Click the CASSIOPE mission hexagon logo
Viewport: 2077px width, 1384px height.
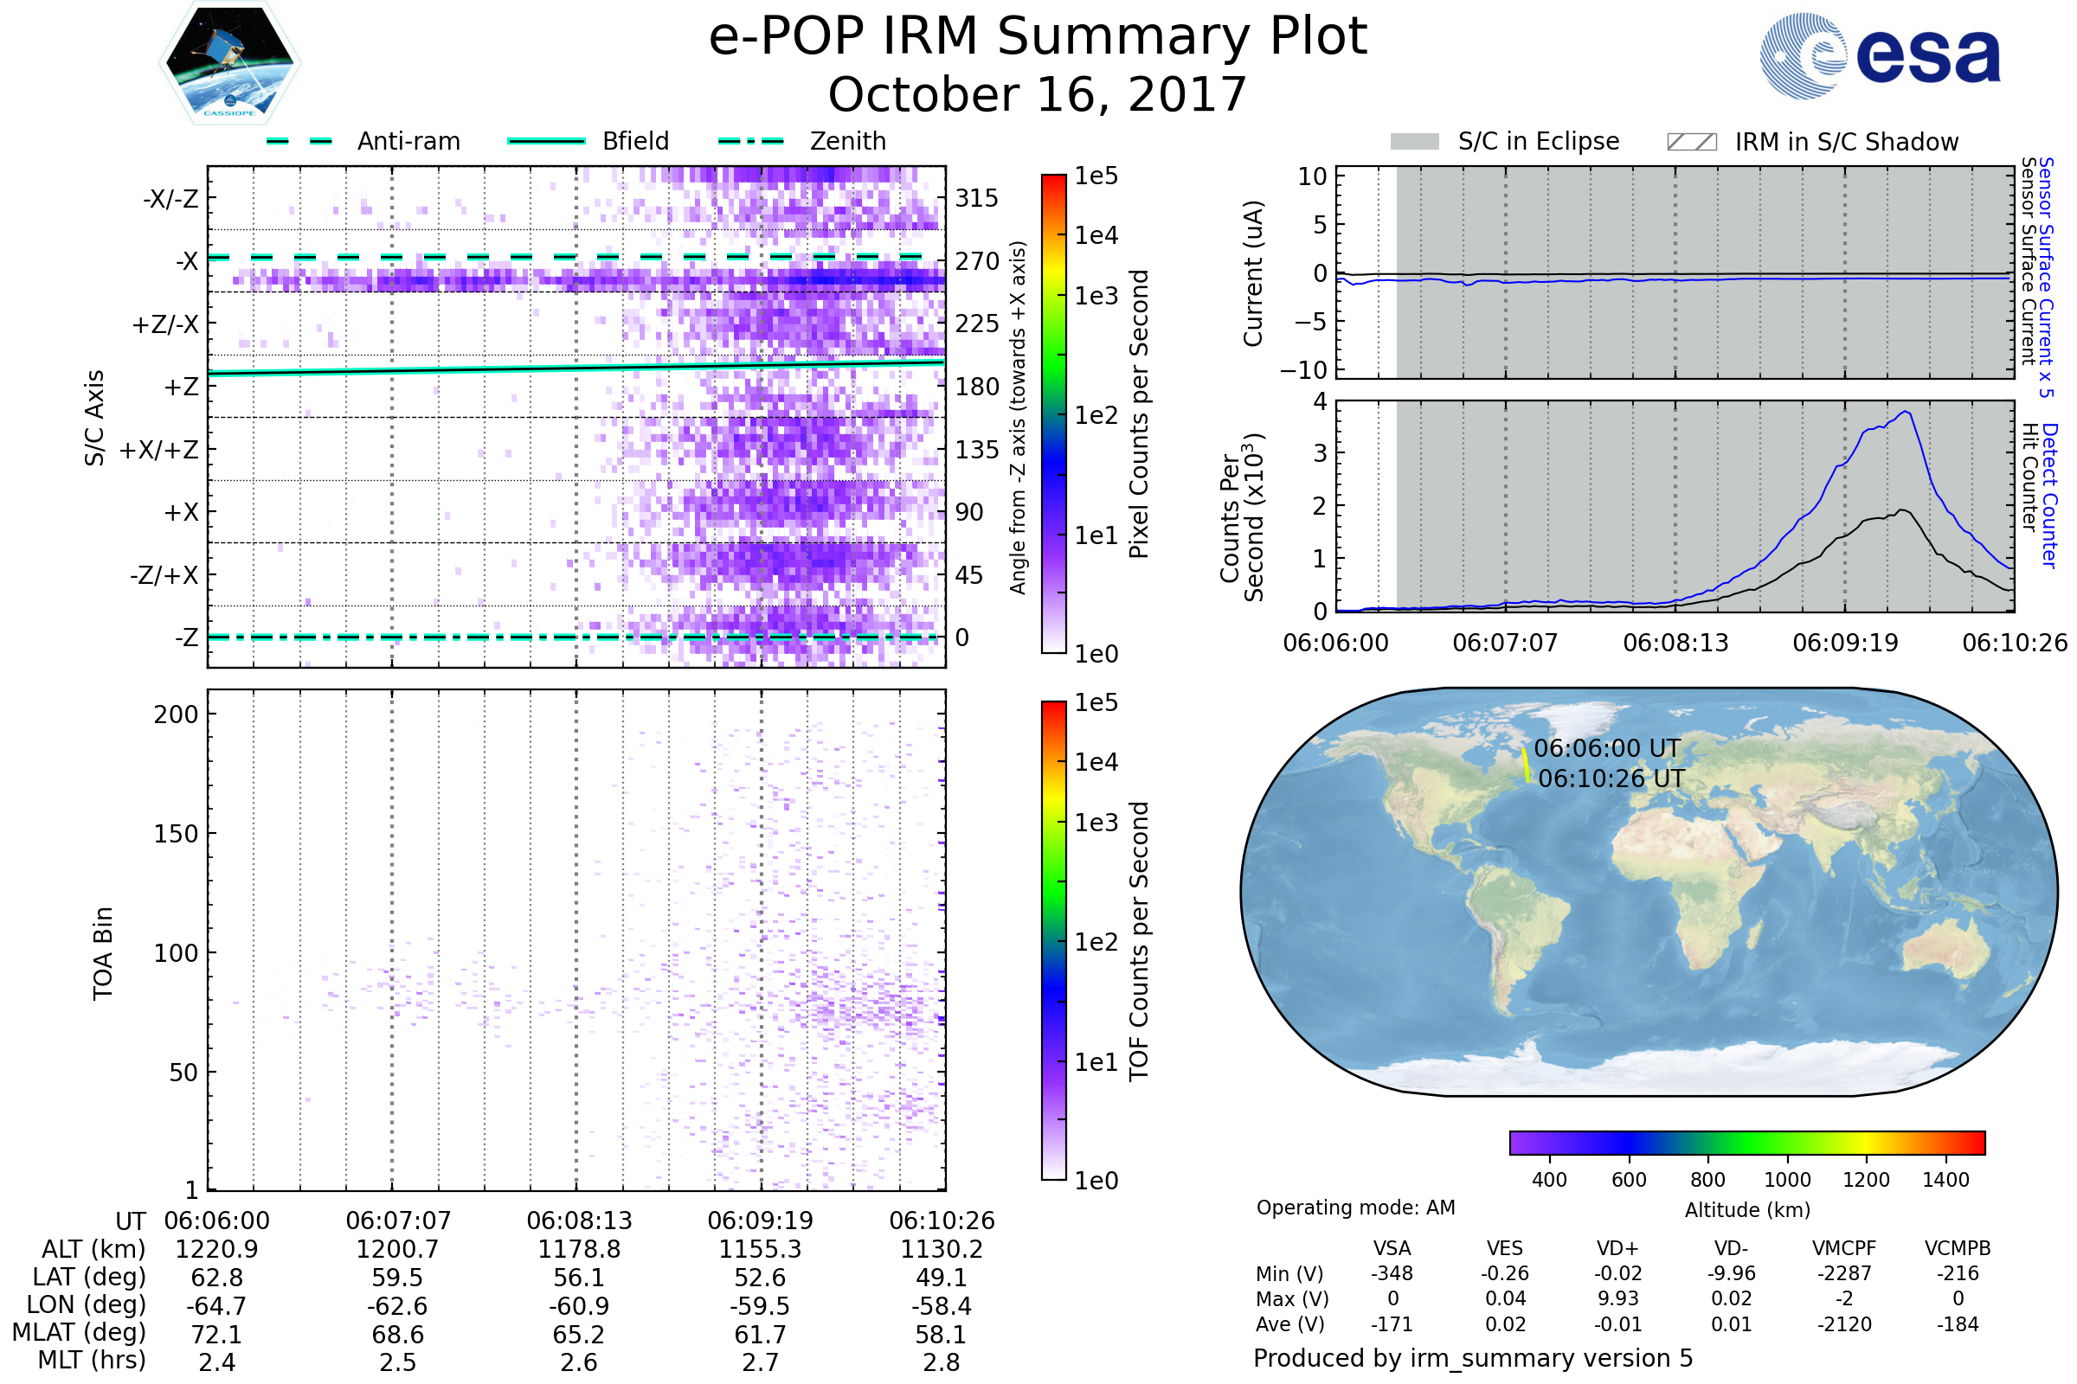click(228, 63)
